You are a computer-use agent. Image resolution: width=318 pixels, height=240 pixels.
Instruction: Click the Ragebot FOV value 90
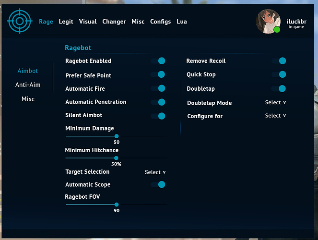point(117,211)
